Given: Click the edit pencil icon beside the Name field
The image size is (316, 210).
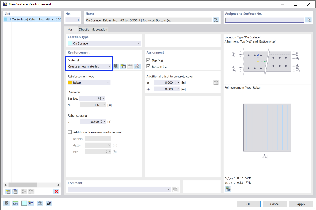Looking at the screenshot, I should tap(216, 20).
